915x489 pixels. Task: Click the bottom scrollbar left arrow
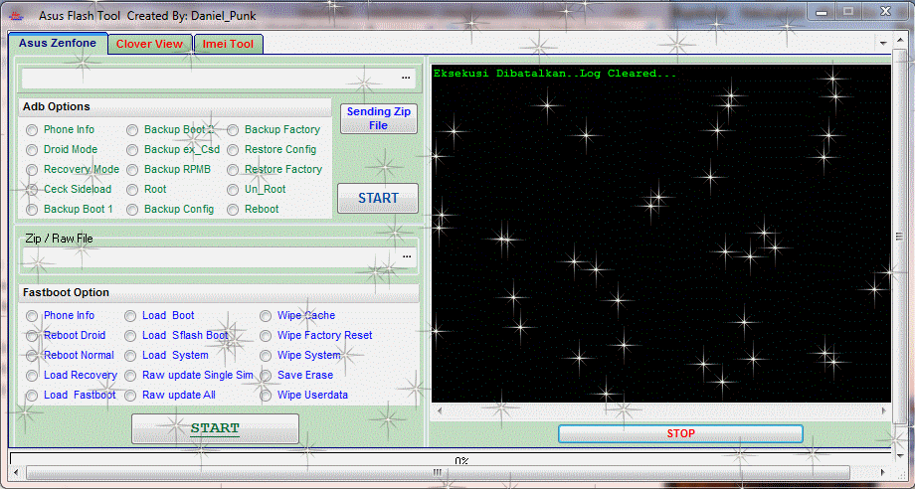click(x=16, y=471)
